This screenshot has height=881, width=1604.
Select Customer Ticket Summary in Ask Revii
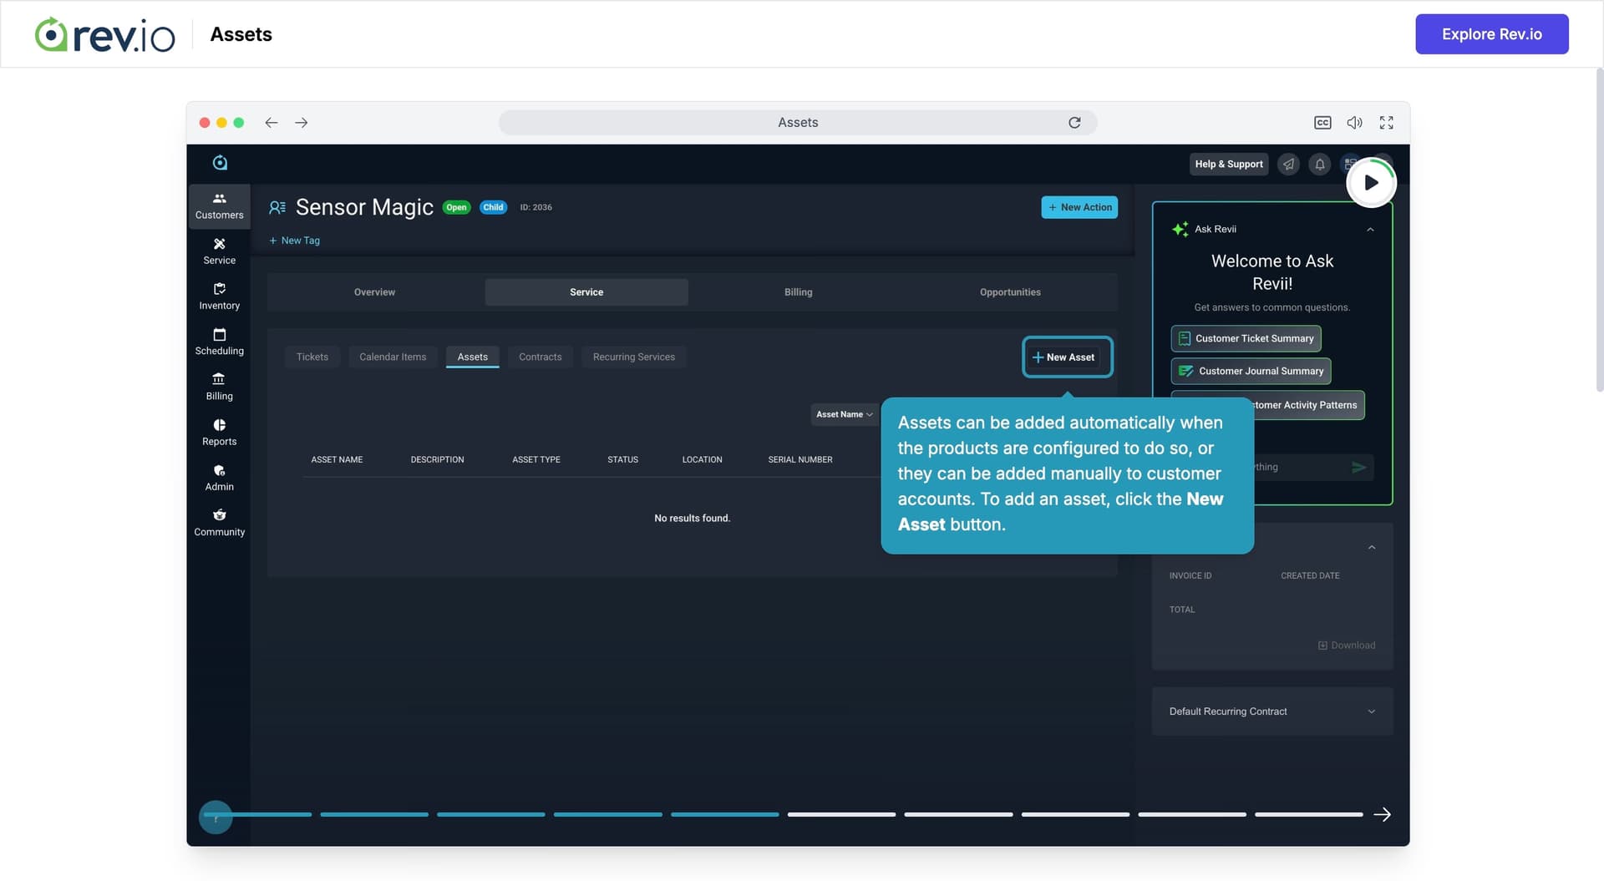tap(1246, 338)
